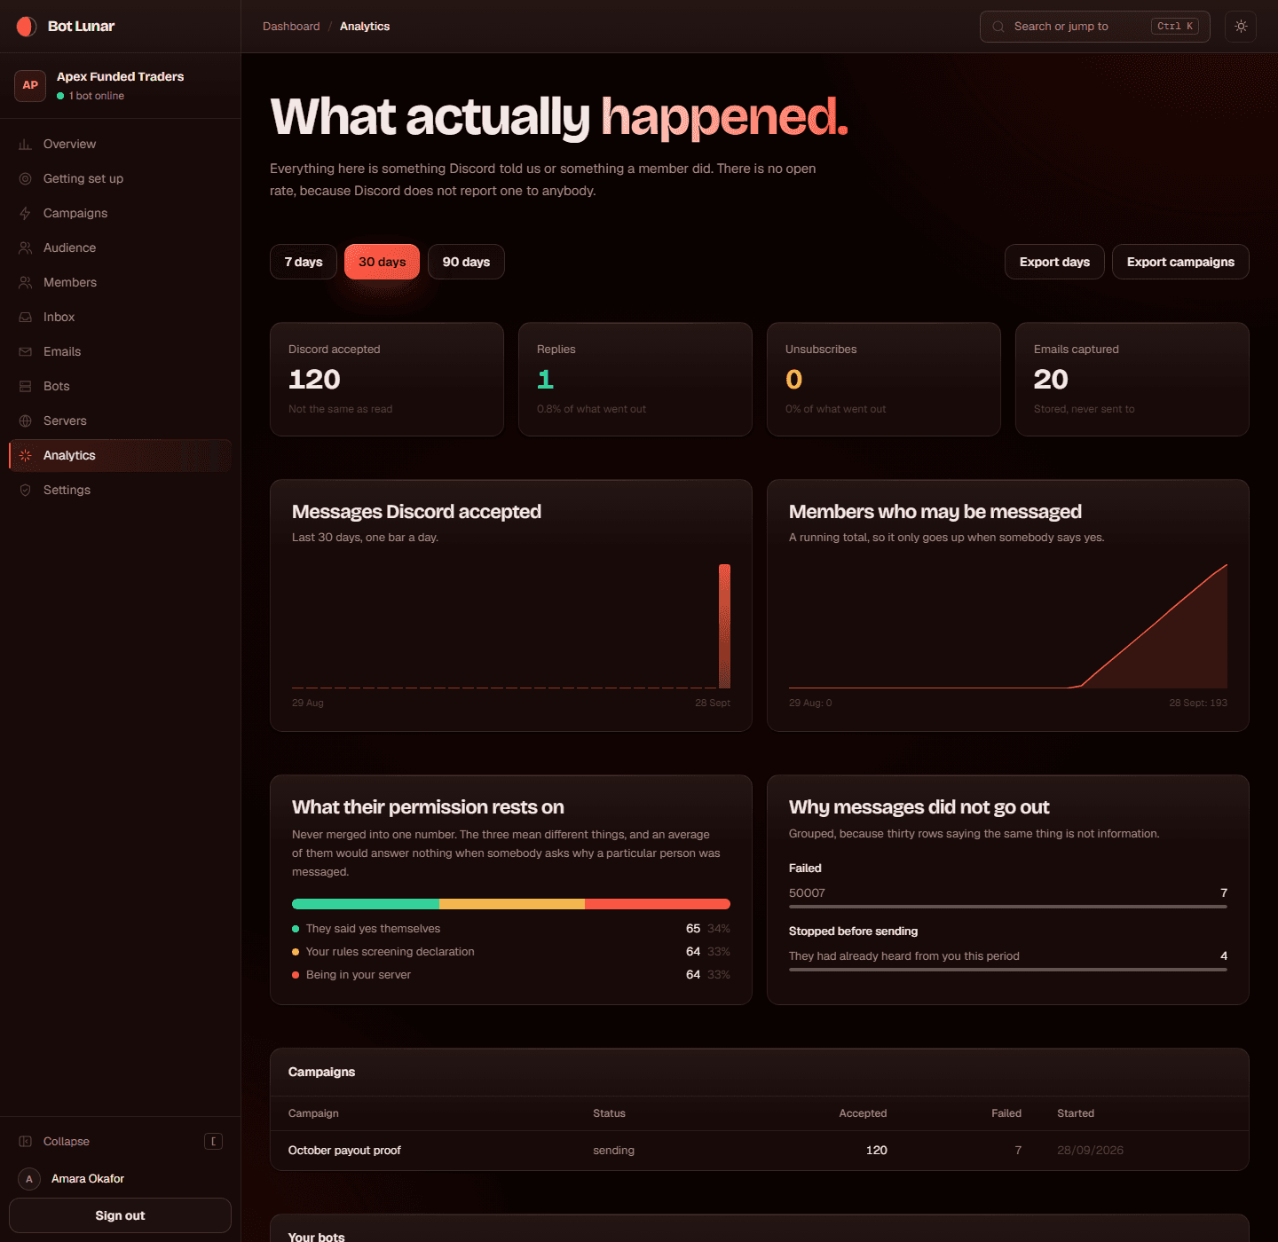Follow the Dashboard breadcrumb link

pos(291,27)
